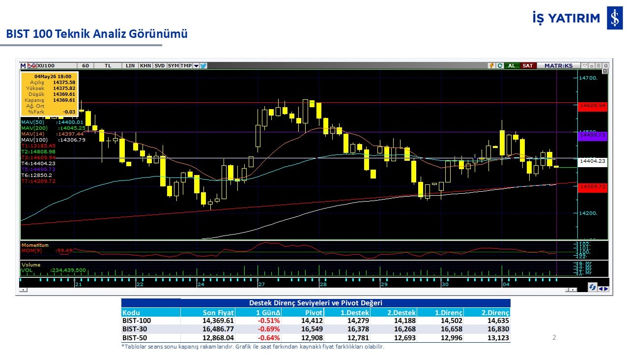
Task: Toggle the SVD option in toolbar
Action: pyautogui.click(x=160, y=66)
